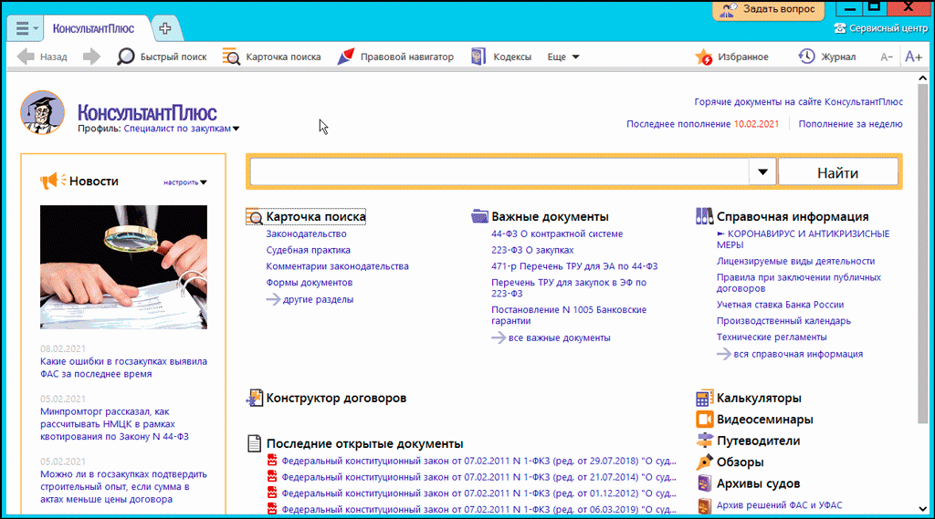Viewport: 935px width, 519px height.
Task: Open Учетная ставка Банка России
Action: 780,304
